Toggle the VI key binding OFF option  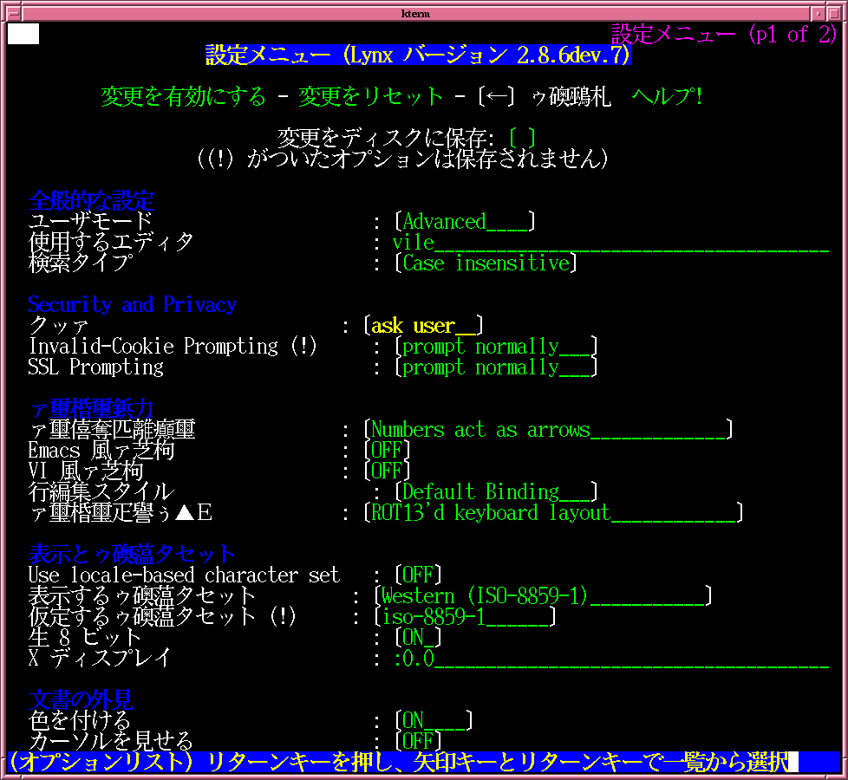[387, 471]
